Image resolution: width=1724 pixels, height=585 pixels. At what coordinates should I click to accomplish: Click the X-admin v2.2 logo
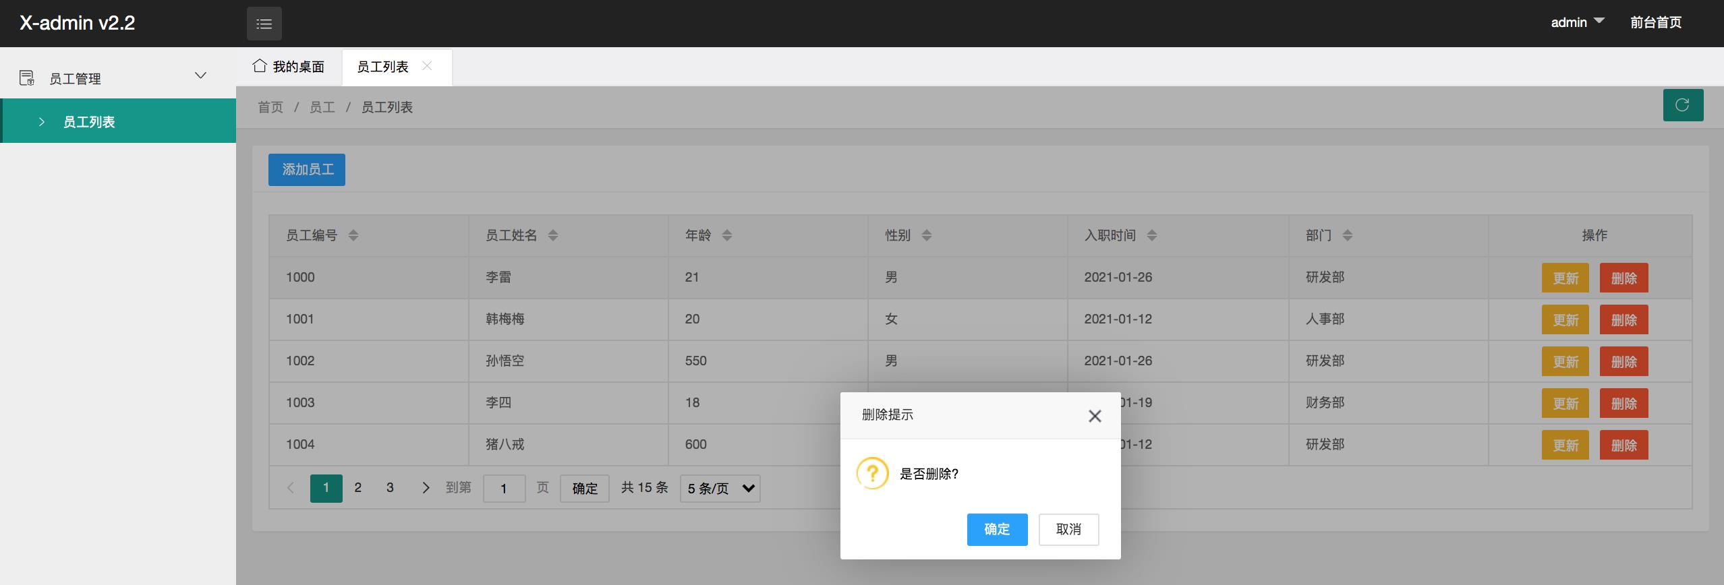[78, 23]
